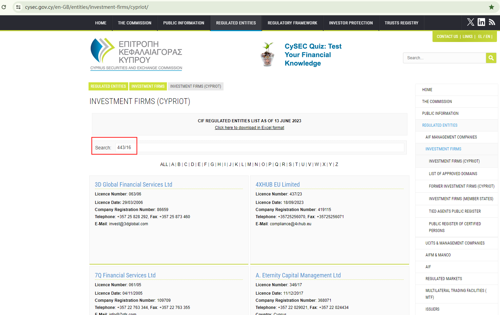Viewport: 500px width, 315px height.
Task: Go to REGULATED ENTITIES breadcrumb
Action: (x=108, y=86)
